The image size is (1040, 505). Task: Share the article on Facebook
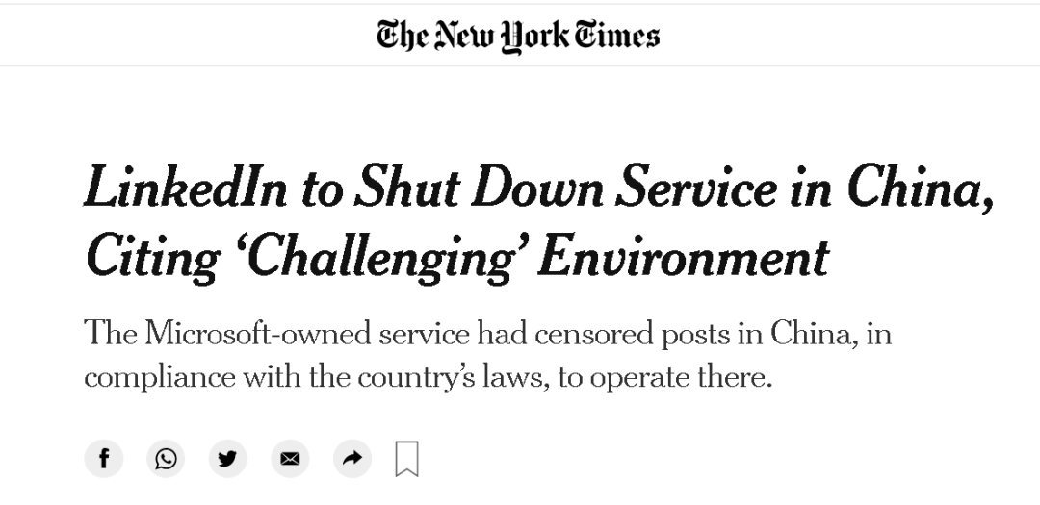click(x=103, y=458)
